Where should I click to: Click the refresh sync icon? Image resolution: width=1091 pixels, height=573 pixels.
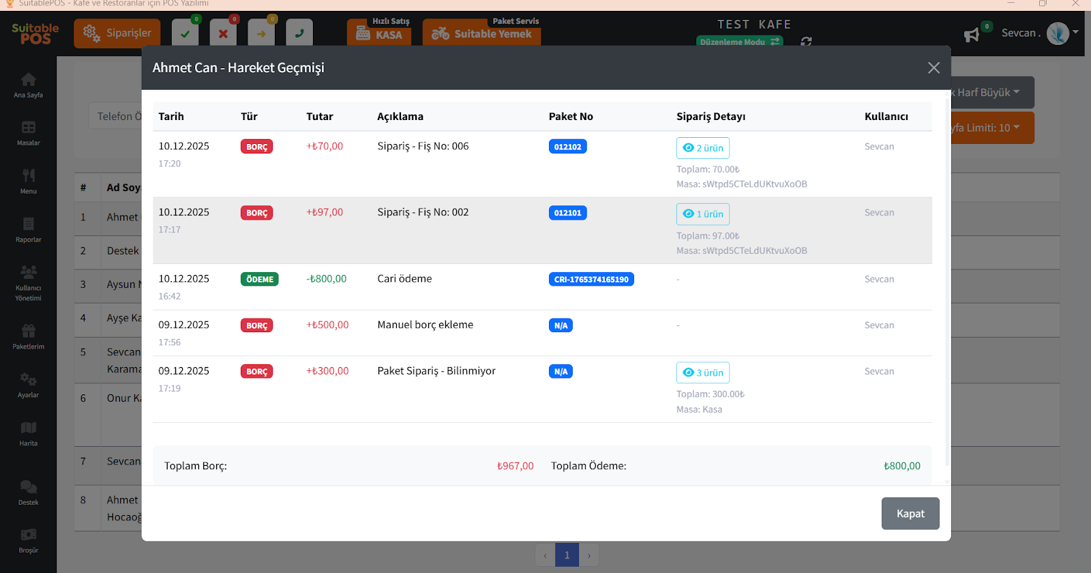[806, 42]
